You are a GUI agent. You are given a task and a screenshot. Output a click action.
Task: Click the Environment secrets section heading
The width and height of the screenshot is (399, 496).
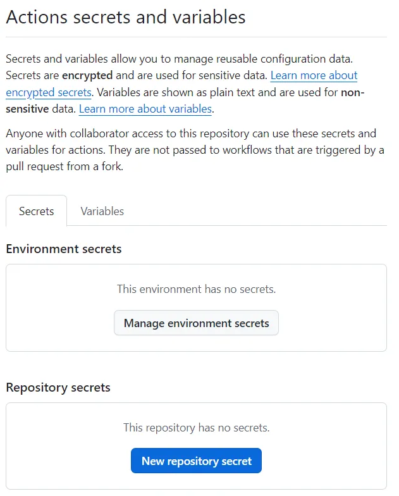tap(64, 249)
